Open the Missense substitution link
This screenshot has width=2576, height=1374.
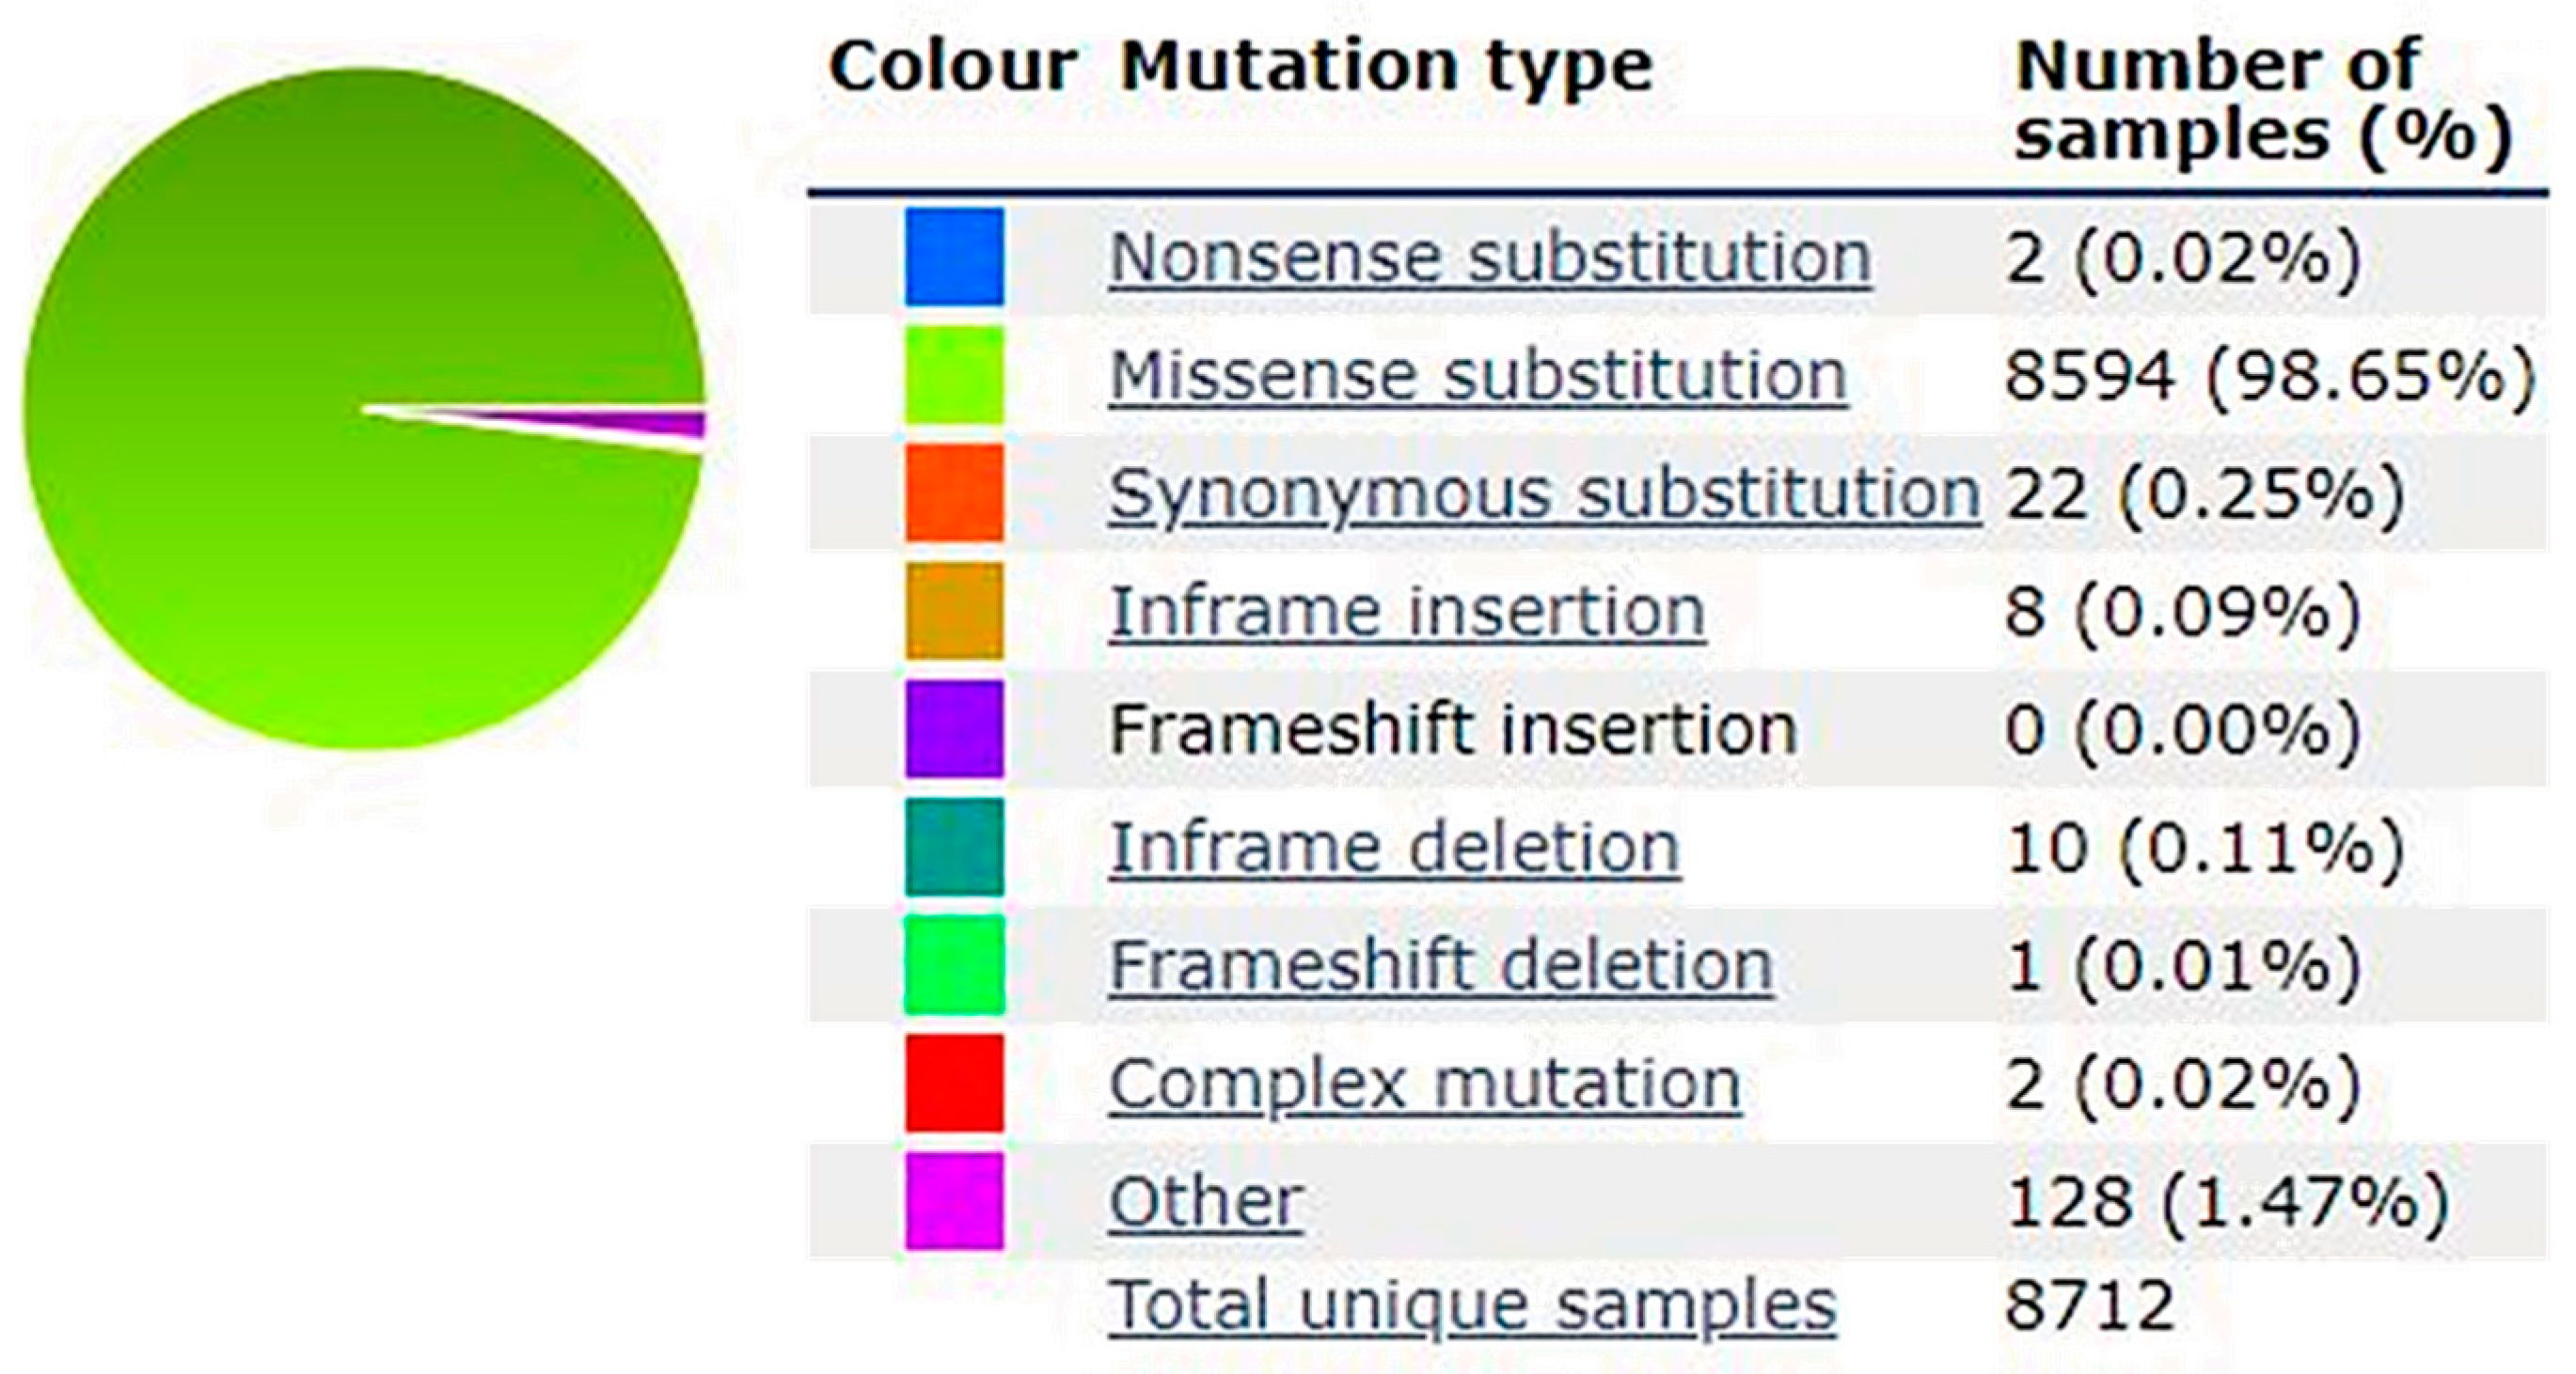pos(1477,376)
